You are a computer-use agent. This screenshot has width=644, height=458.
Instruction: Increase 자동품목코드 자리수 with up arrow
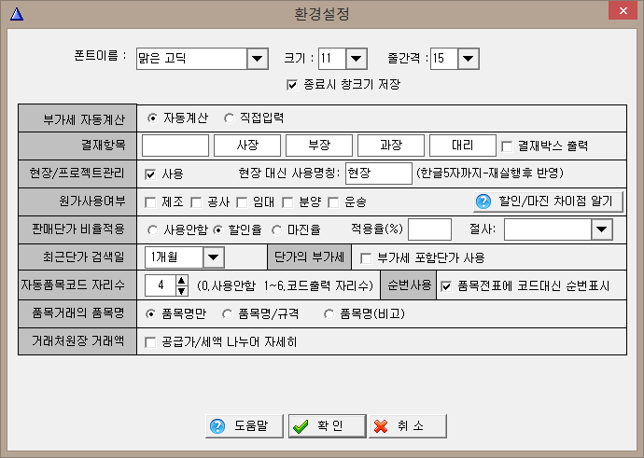coord(182,280)
